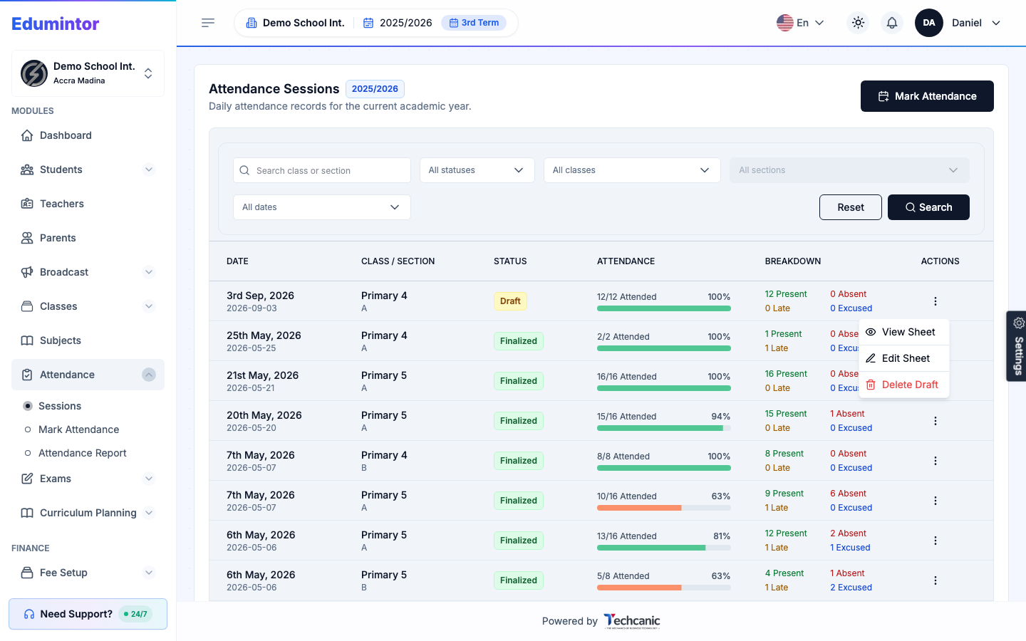Screen dimensions: 1026x641
Task: Choose Delete Draft from the actions menu
Action: 903,385
